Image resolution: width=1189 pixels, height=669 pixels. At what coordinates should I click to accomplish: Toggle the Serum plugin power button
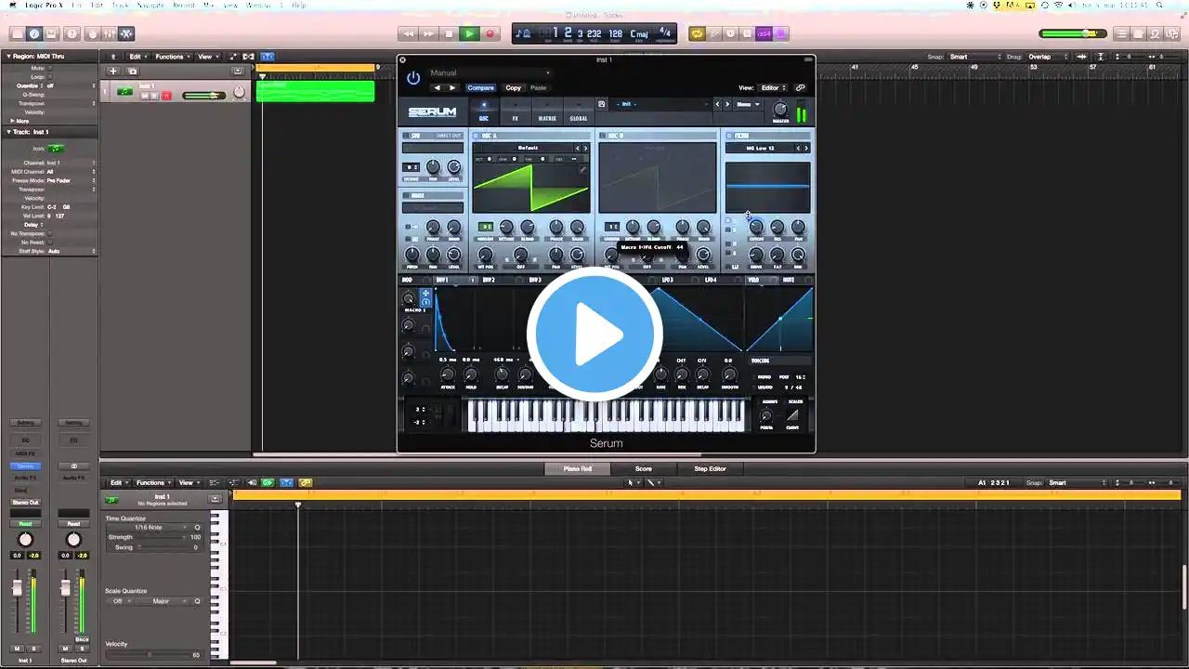[413, 78]
